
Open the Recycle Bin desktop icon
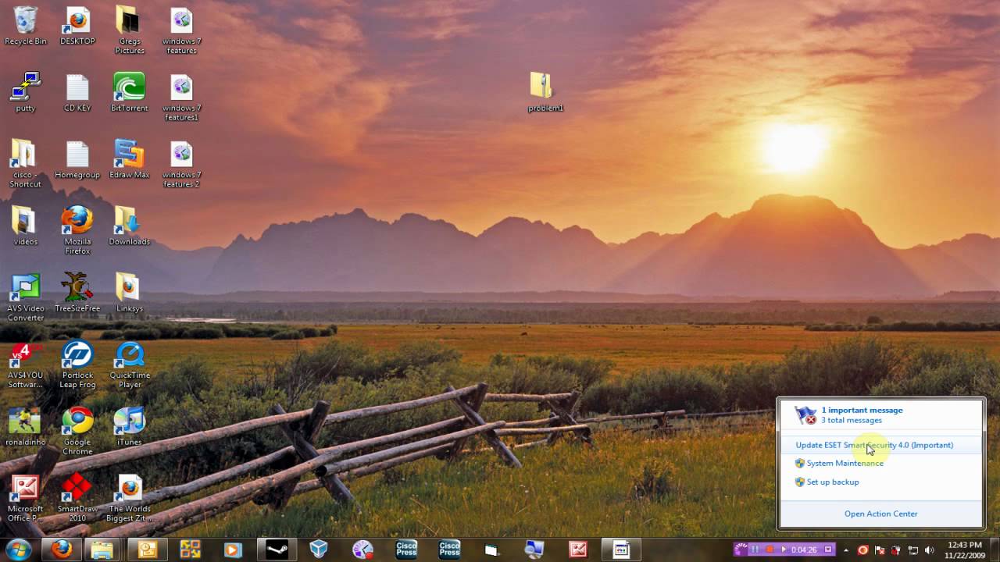point(25,26)
